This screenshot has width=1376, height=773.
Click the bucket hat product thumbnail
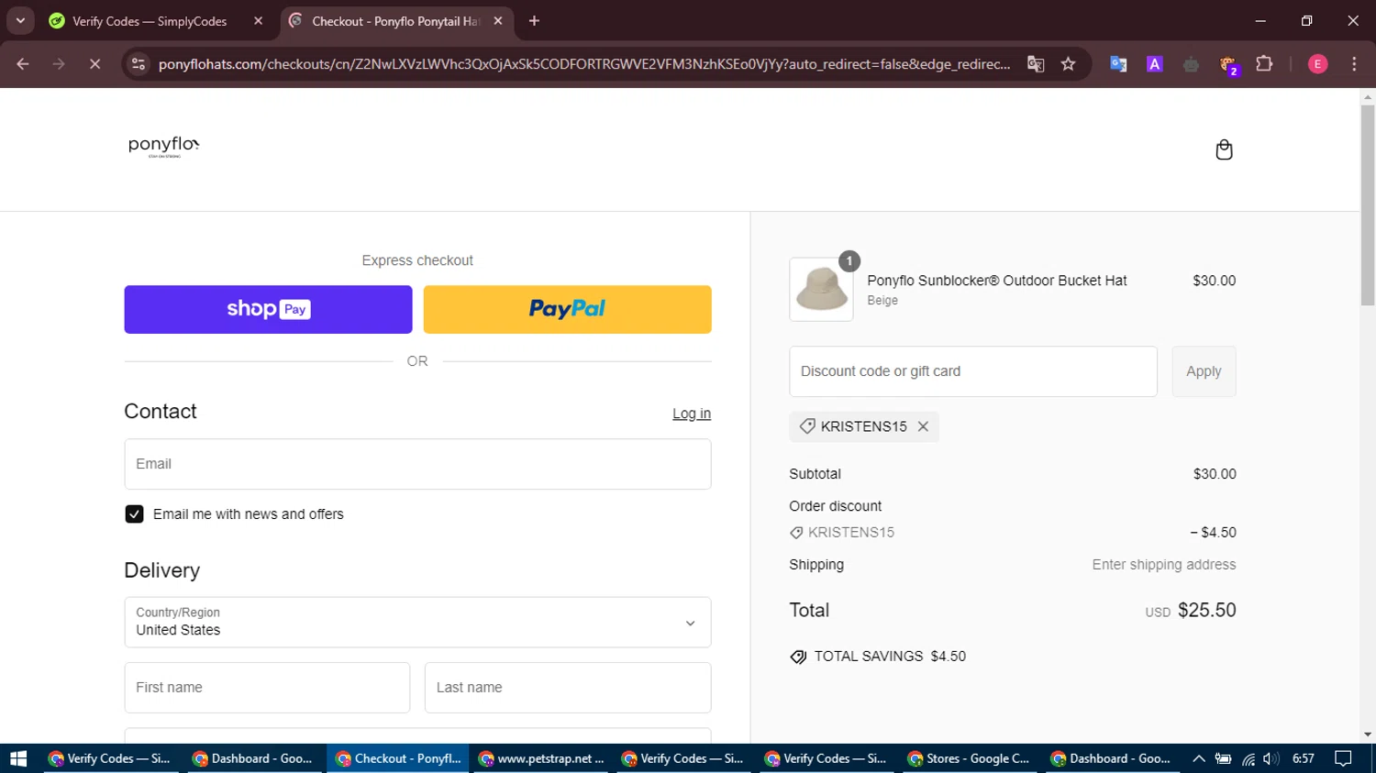point(821,290)
